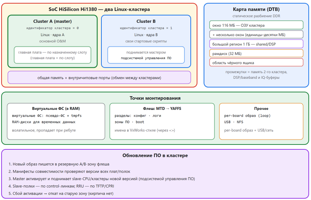This screenshot has width=311, height=200.
Task: Click the 'USB · NFS' line
Action: pos(234,122)
